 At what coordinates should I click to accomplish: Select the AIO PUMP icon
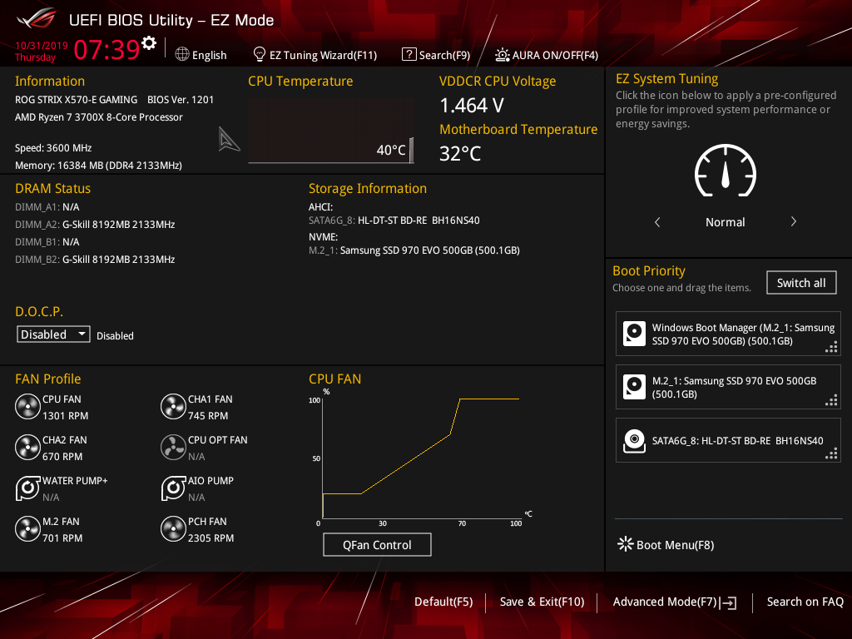click(x=173, y=488)
